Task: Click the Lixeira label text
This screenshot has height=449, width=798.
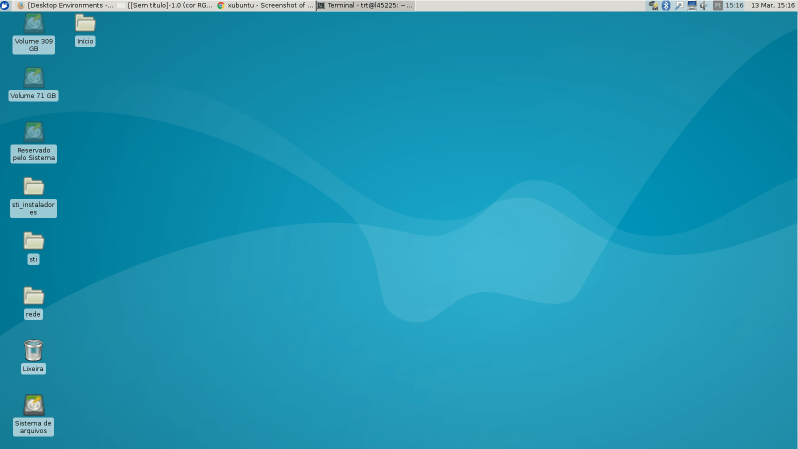Action: pyautogui.click(x=33, y=369)
